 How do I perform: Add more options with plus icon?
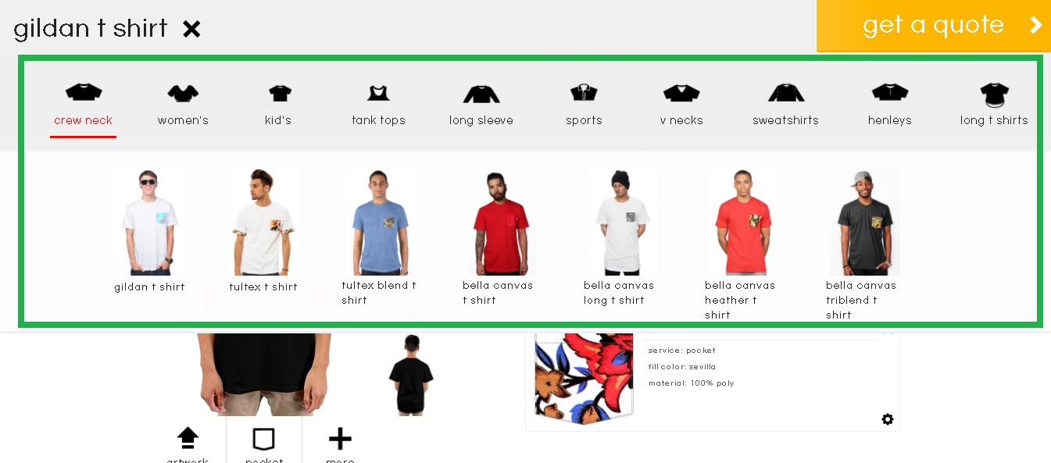(340, 439)
